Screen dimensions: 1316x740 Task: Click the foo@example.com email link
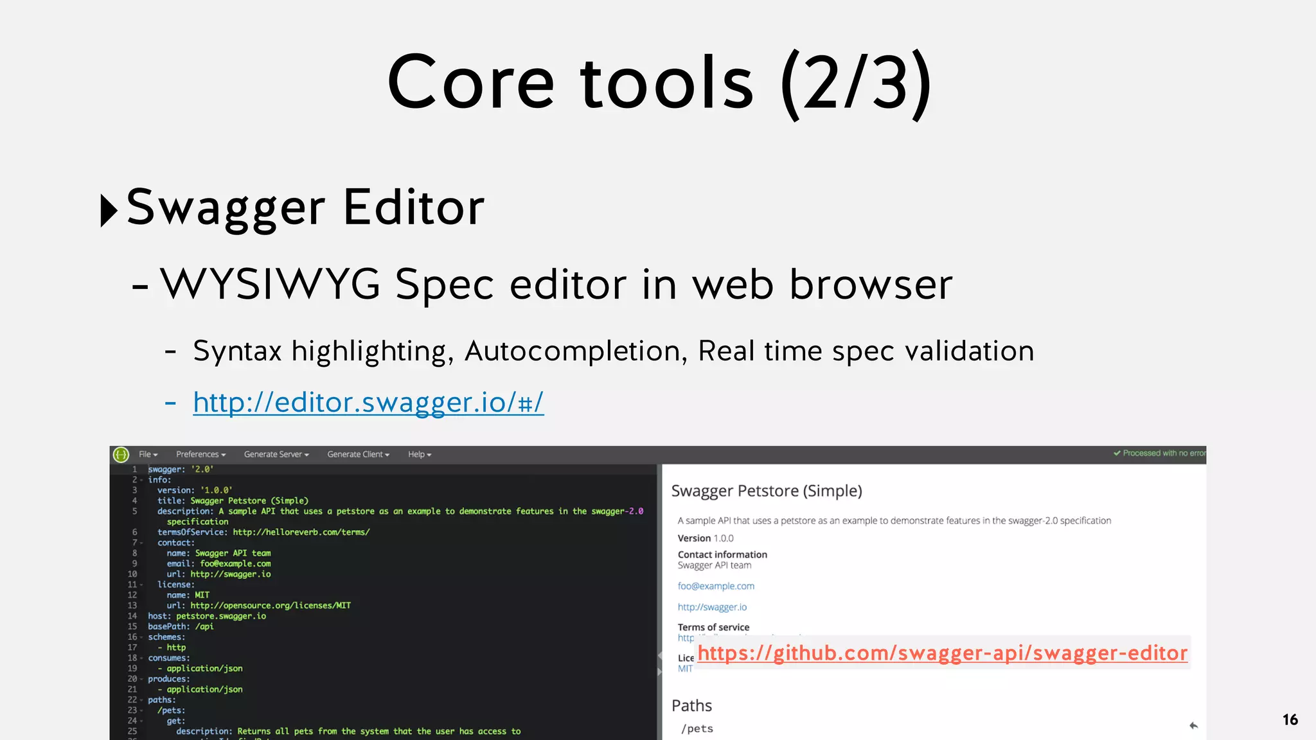716,586
